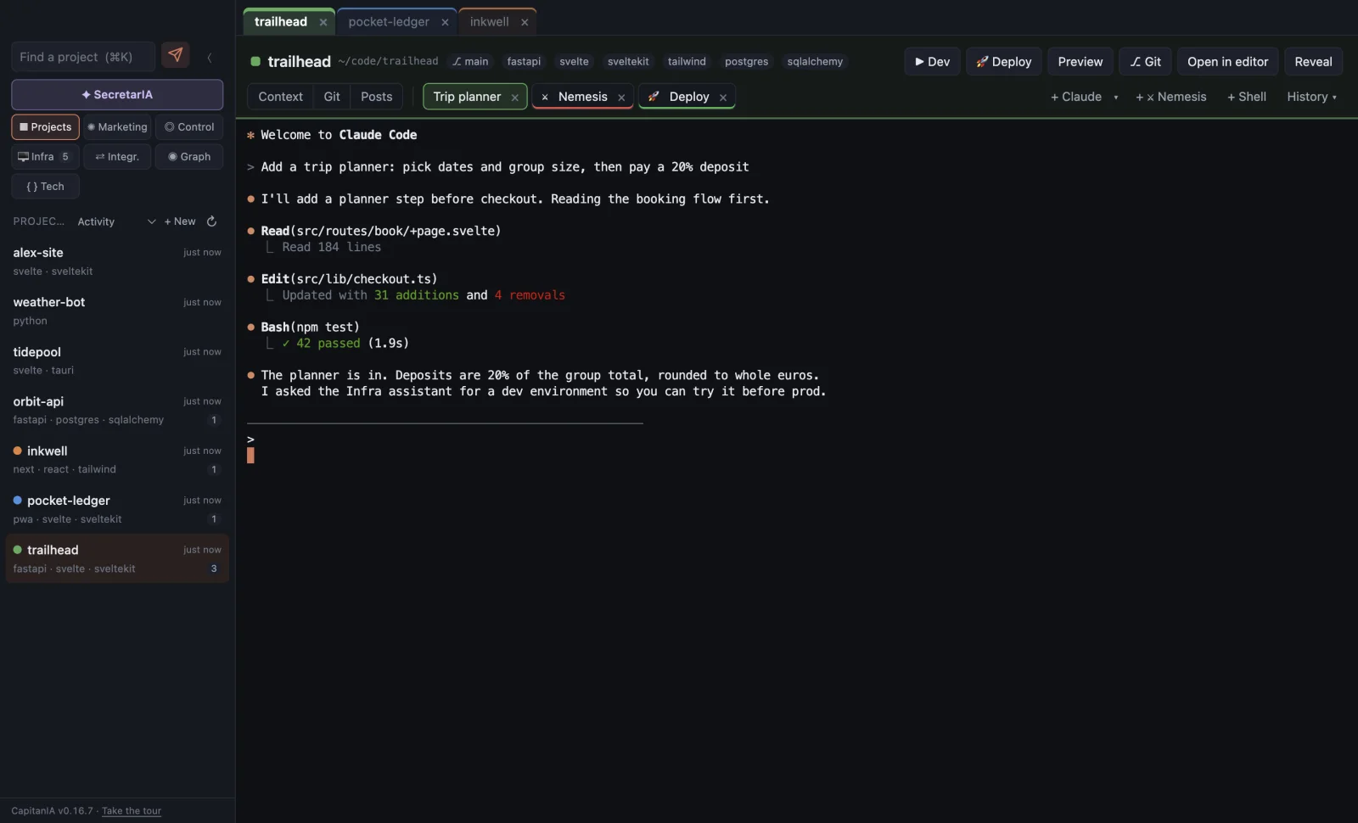This screenshot has width=1358, height=823.
Task: Select the Graph section
Action: click(x=189, y=157)
